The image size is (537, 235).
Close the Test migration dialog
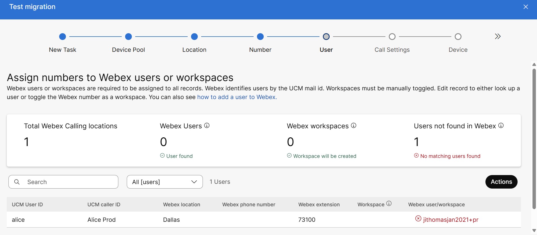tap(526, 7)
